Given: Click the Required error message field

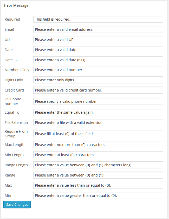Looking at the screenshot, I should tap(98, 19).
